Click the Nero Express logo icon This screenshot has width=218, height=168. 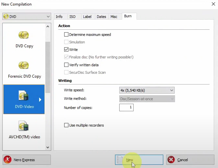coord(8,160)
